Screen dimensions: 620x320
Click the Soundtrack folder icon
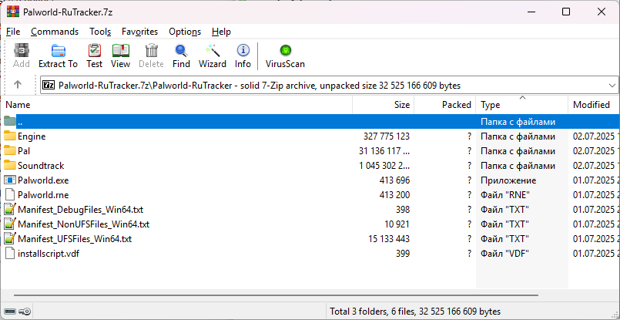pos(10,166)
